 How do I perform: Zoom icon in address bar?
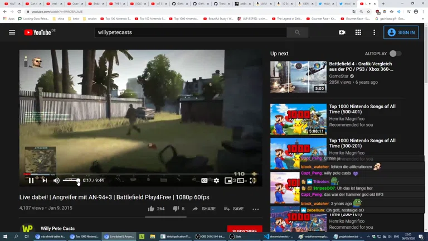[x=361, y=12]
